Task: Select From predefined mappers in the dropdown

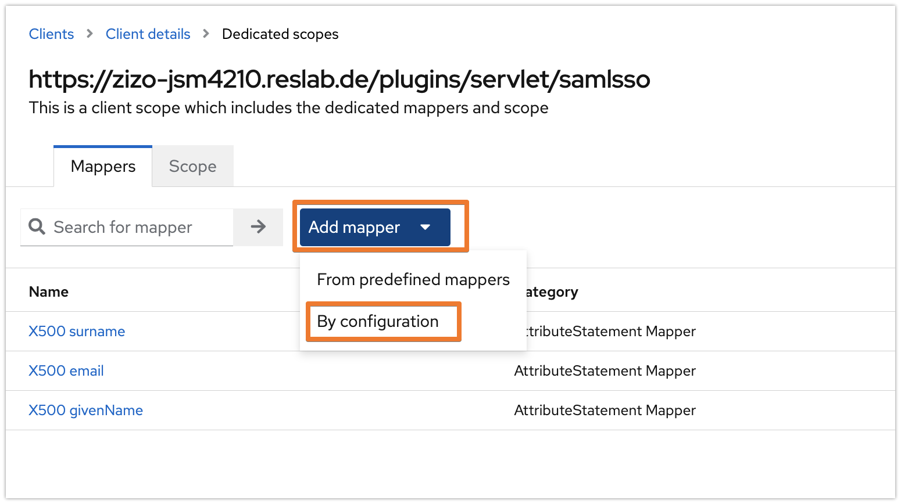Action: [x=413, y=279]
